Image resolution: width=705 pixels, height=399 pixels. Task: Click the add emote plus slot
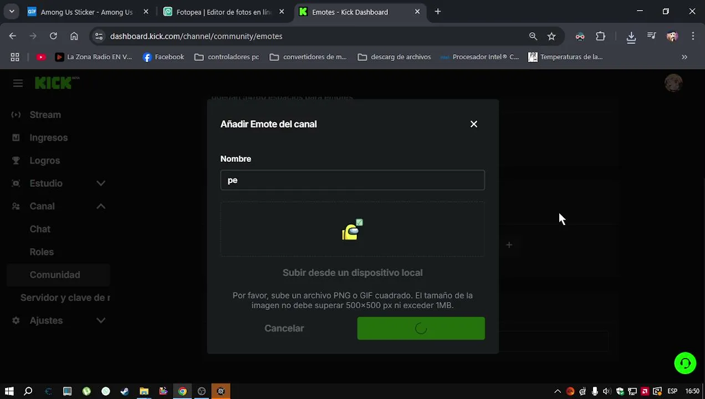point(509,244)
